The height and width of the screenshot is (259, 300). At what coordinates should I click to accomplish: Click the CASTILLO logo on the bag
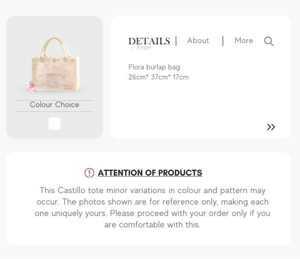point(54,75)
